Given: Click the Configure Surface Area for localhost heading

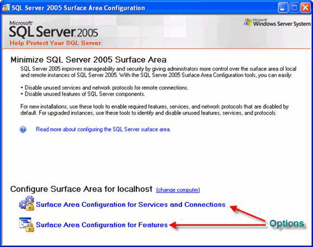Looking at the screenshot, I should tap(81, 189).
